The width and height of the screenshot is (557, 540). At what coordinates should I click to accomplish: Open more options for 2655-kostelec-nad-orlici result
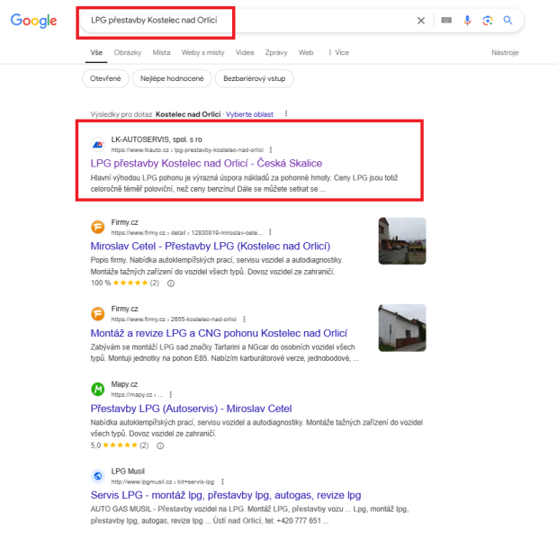click(x=244, y=319)
